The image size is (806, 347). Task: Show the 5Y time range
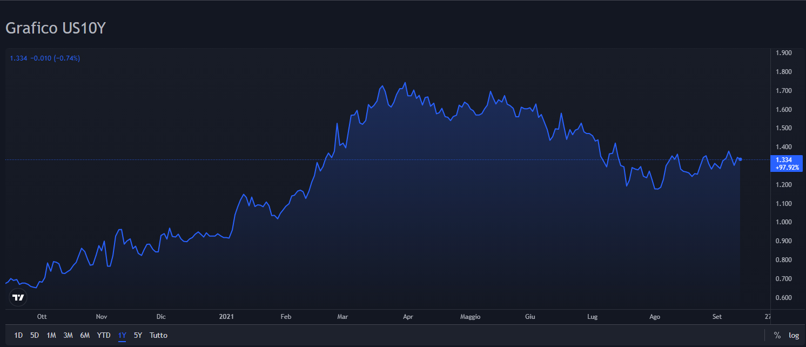point(138,335)
